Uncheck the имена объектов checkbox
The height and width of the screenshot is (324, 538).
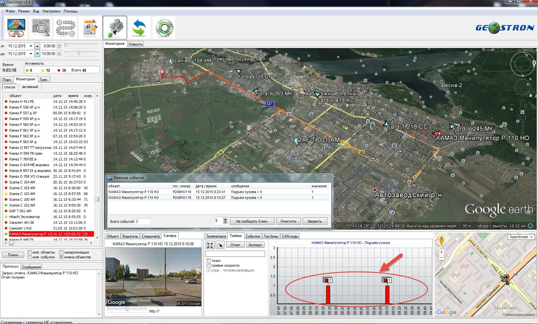[61, 257]
